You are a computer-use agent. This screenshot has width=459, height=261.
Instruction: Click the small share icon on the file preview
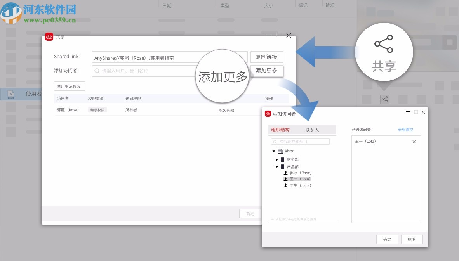[x=384, y=99]
